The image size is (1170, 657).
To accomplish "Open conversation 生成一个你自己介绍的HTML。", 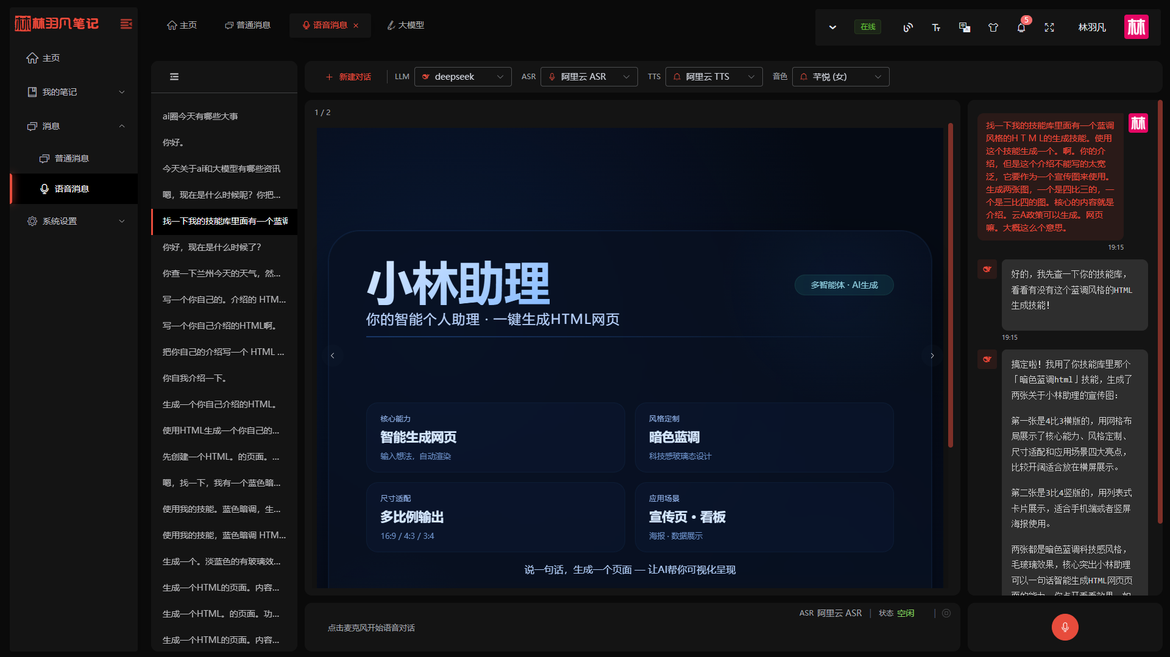I will pos(224,404).
